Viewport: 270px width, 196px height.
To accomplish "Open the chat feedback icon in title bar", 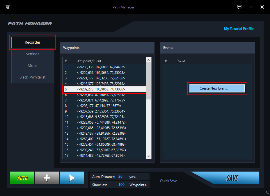I will tap(239, 7).
